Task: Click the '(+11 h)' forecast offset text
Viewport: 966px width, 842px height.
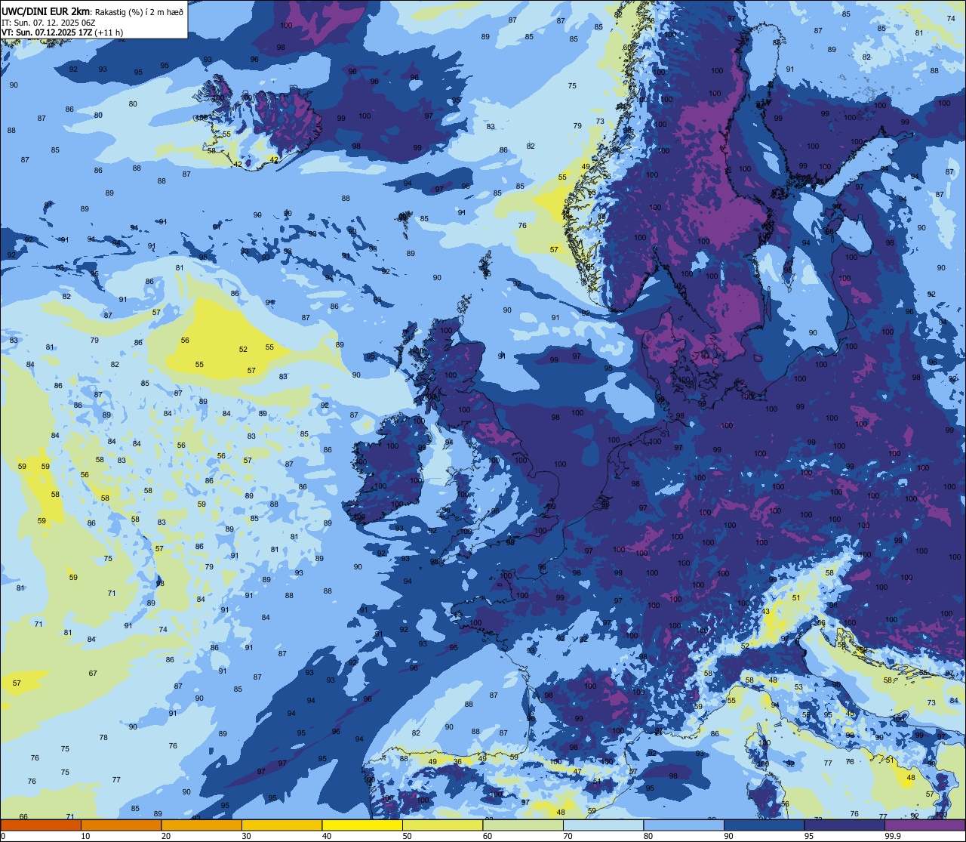Action: tap(109, 32)
